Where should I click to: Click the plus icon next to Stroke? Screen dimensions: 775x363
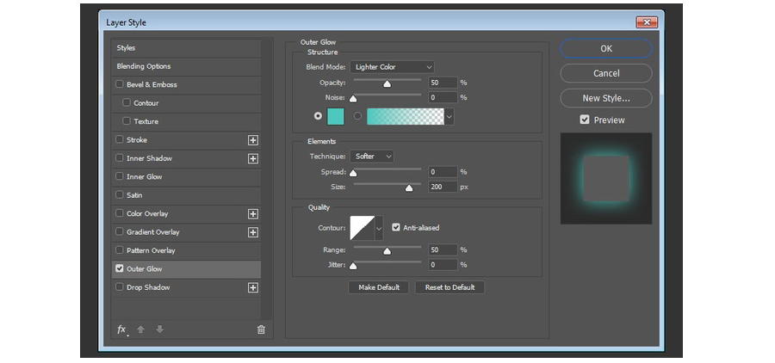coord(253,140)
